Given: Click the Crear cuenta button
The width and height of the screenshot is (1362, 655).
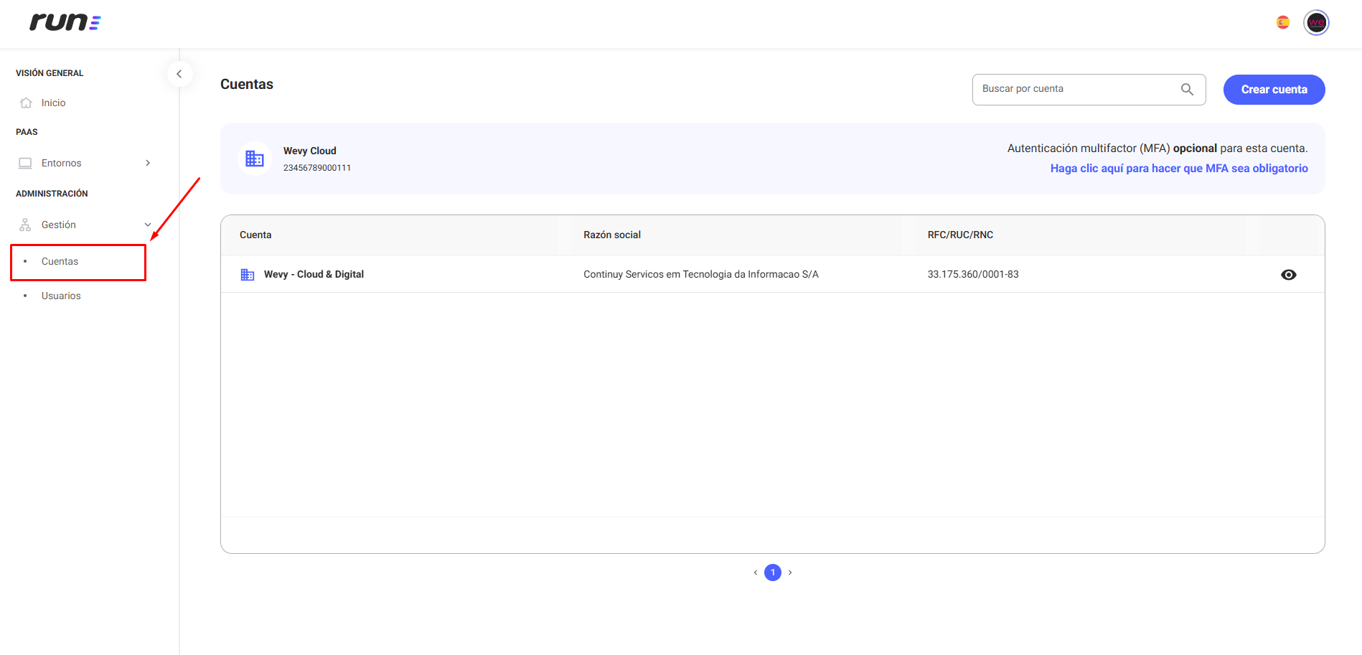Looking at the screenshot, I should point(1274,90).
